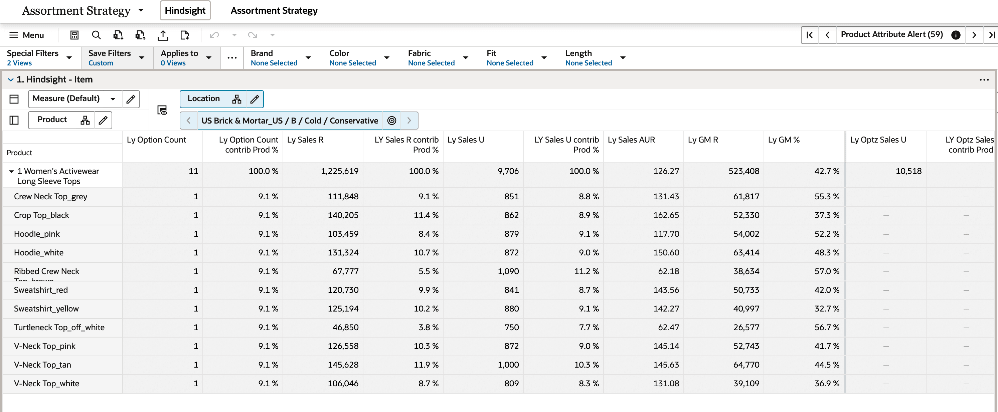This screenshot has width=998, height=412.
Task: Switch to the Hindsight tab
Action: pos(185,10)
